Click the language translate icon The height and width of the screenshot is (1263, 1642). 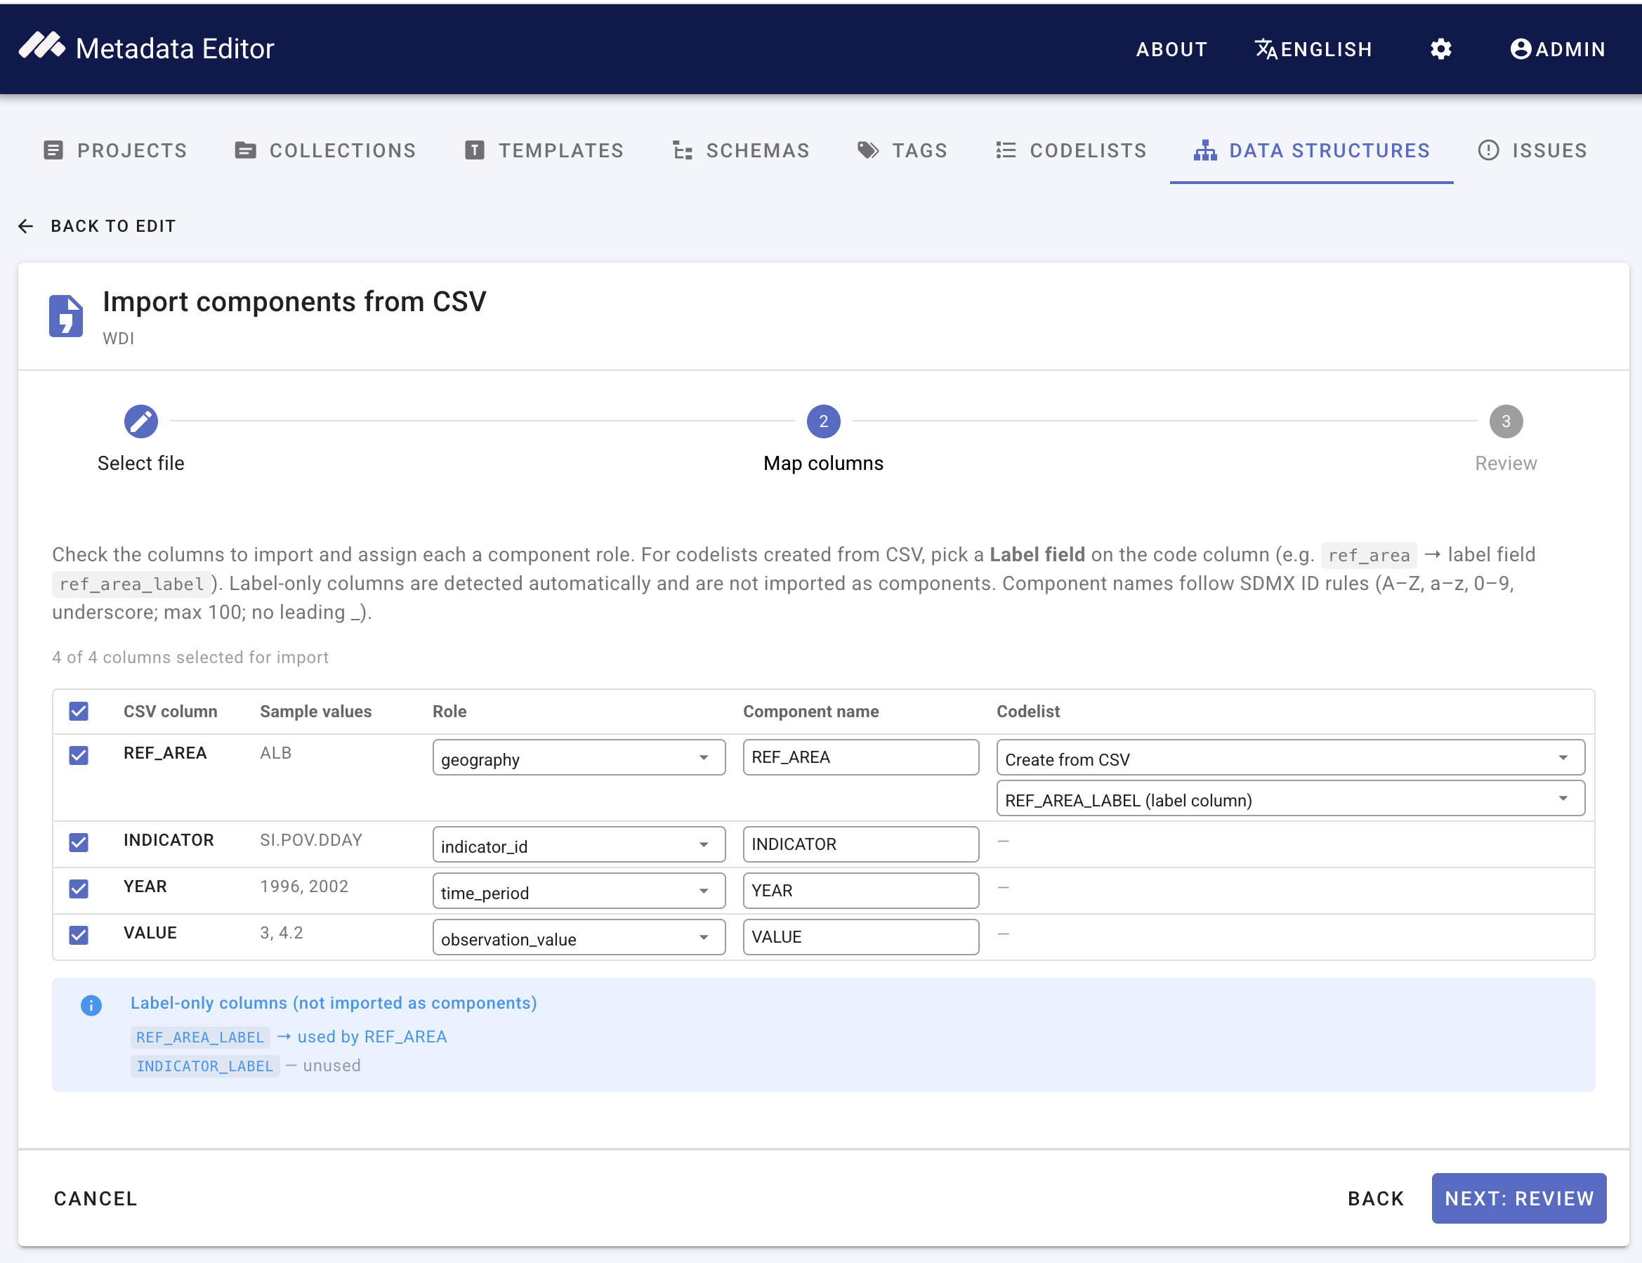pos(1266,49)
